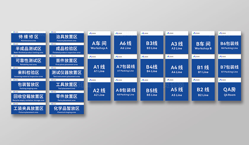This screenshot has height=145, width=249.
Task: Pick the A7 Packing Line sign
Action: (x=125, y=68)
